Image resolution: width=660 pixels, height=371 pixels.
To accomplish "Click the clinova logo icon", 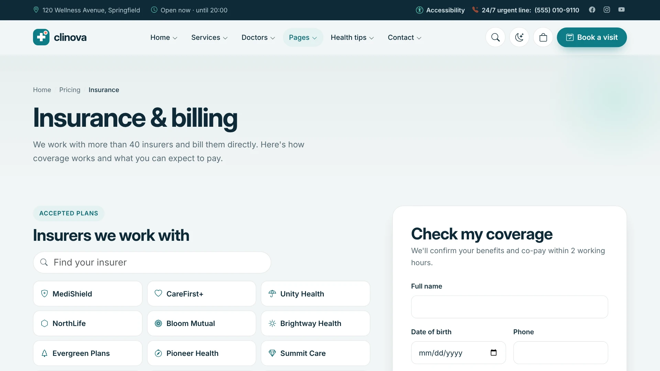I will point(41,37).
